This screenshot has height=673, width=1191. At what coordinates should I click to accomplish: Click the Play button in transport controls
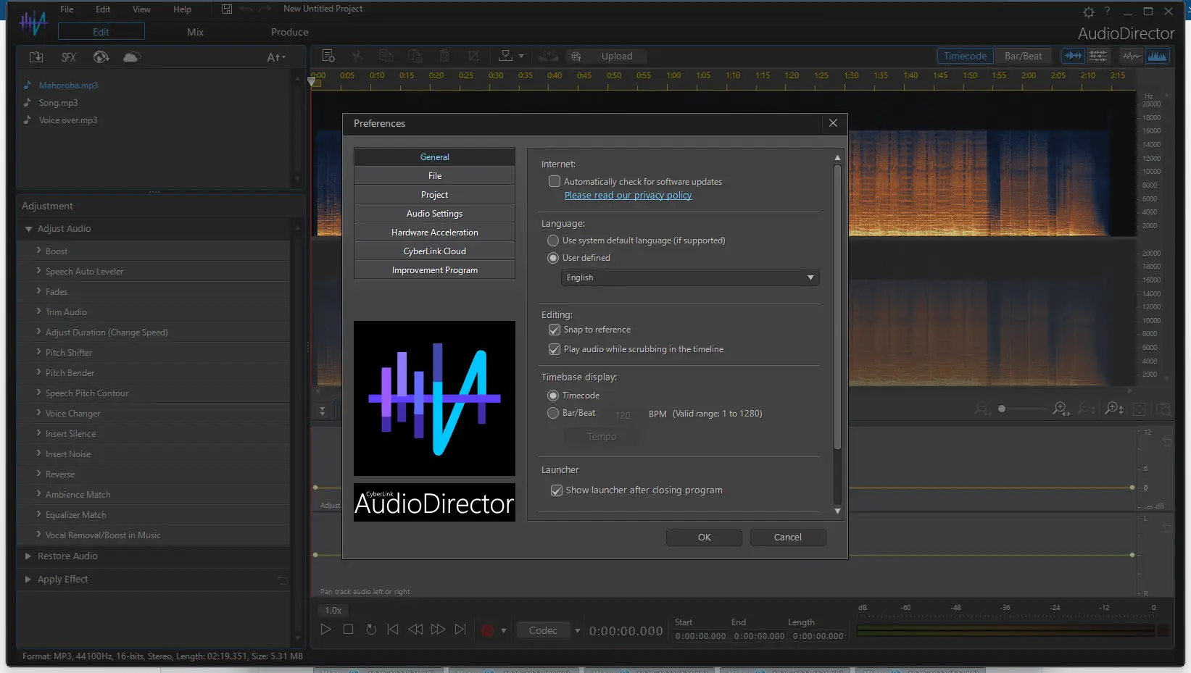326,630
